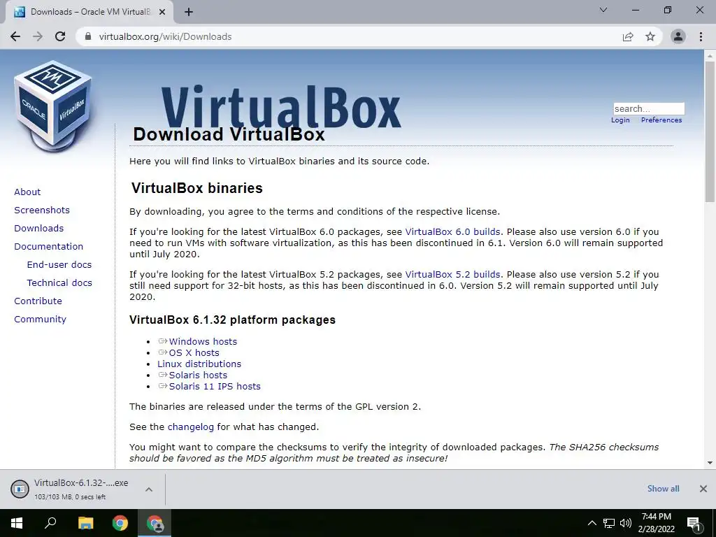The image size is (716, 537).
Task: Show hidden system tray icons
Action: point(592,523)
